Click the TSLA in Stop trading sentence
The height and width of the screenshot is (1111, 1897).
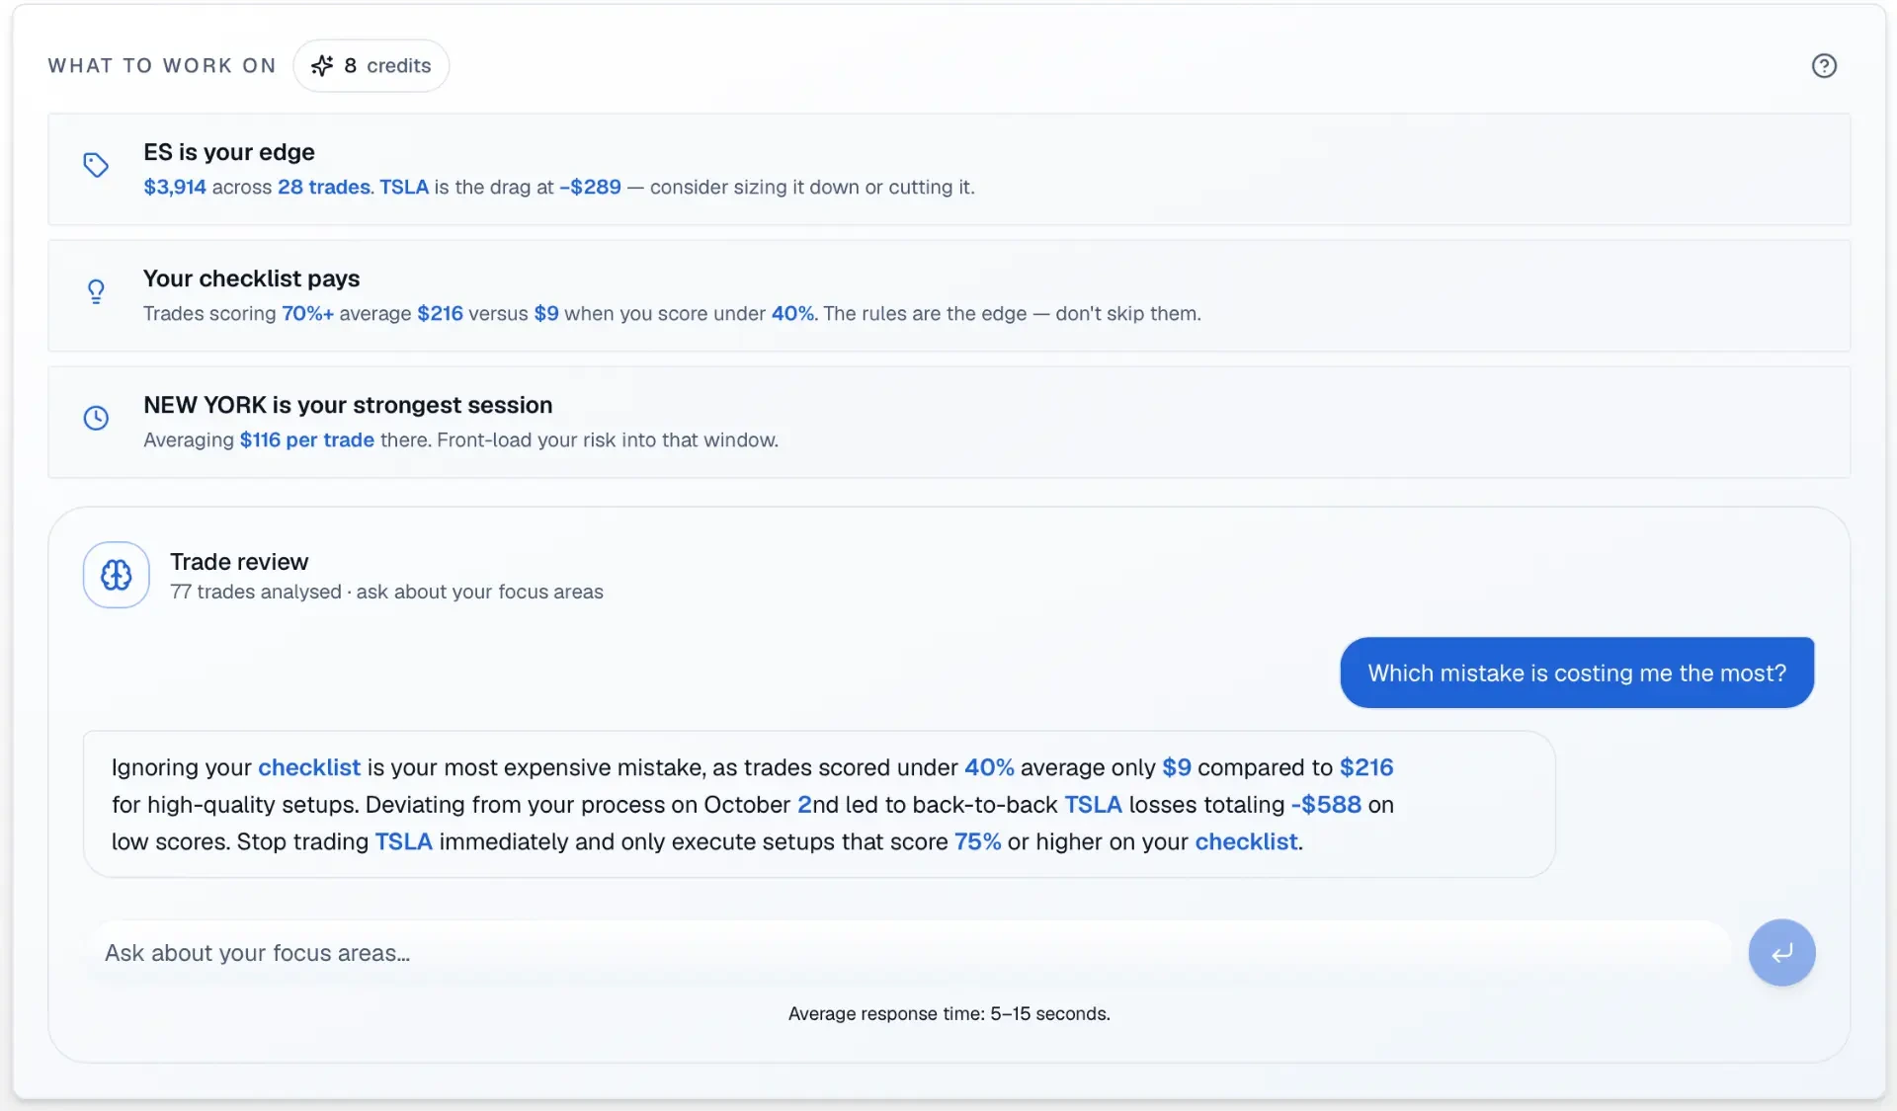[x=403, y=841]
